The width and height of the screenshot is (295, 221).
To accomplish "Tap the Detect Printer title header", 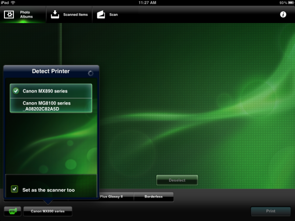I will tap(51, 72).
